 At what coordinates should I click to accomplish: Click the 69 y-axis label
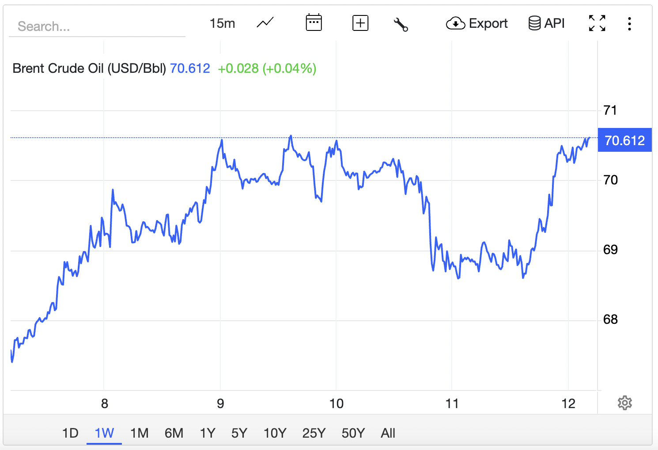[610, 250]
